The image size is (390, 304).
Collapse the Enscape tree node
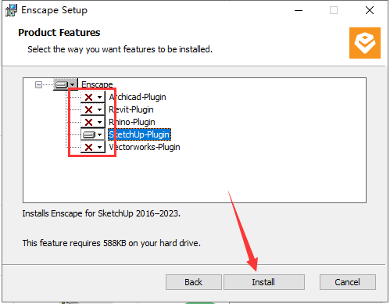point(38,84)
